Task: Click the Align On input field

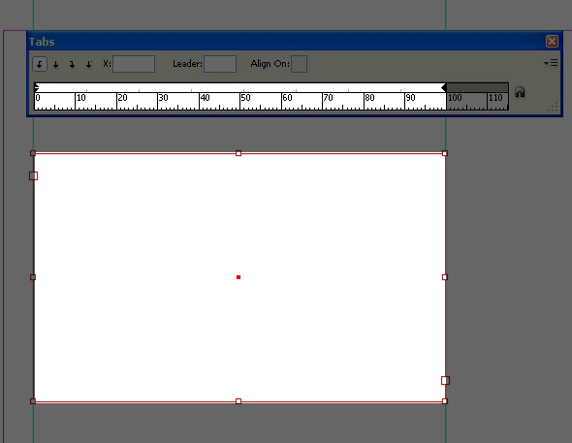Action: point(300,64)
